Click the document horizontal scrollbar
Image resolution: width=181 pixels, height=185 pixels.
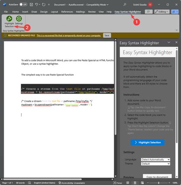(42, 179)
